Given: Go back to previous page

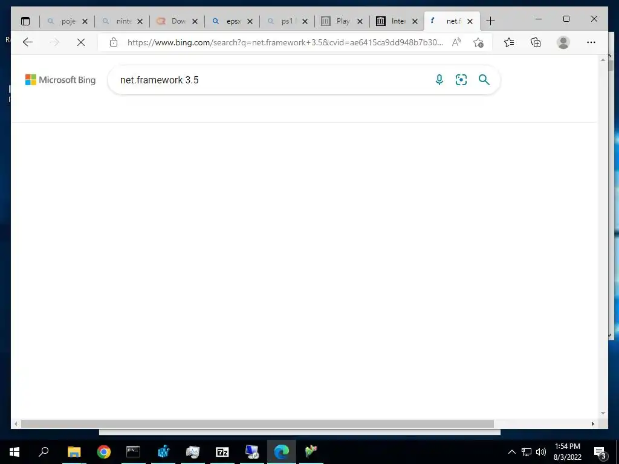Looking at the screenshot, I should pyautogui.click(x=28, y=42).
